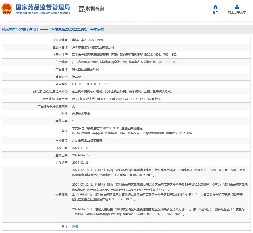The height and width of the screenshot is (233, 253).
Task: Click the 产品技术要求 attachment text
Action: 81,114
